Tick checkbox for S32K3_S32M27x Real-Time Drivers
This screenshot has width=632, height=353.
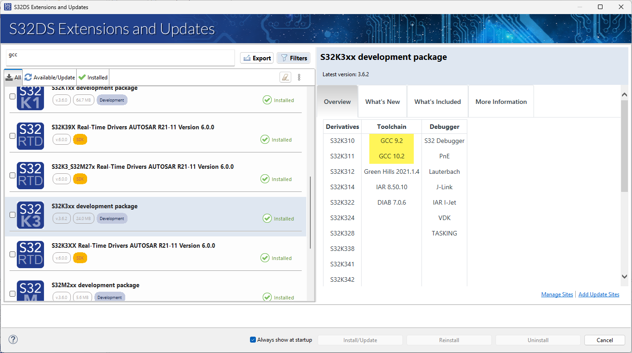pos(12,175)
